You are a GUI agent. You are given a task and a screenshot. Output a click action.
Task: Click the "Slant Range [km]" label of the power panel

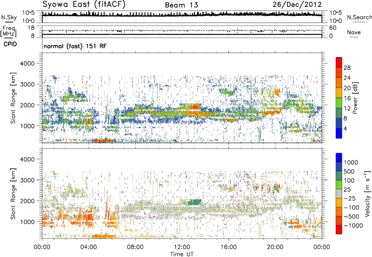[x=13, y=98]
